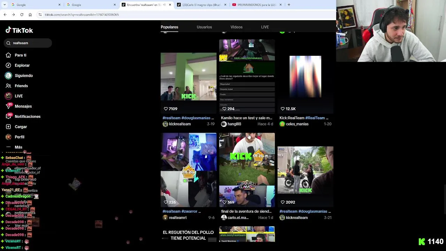Viewport: 446px width, 251px height.
Task: Click the browser back arrow
Action: tap(5, 15)
